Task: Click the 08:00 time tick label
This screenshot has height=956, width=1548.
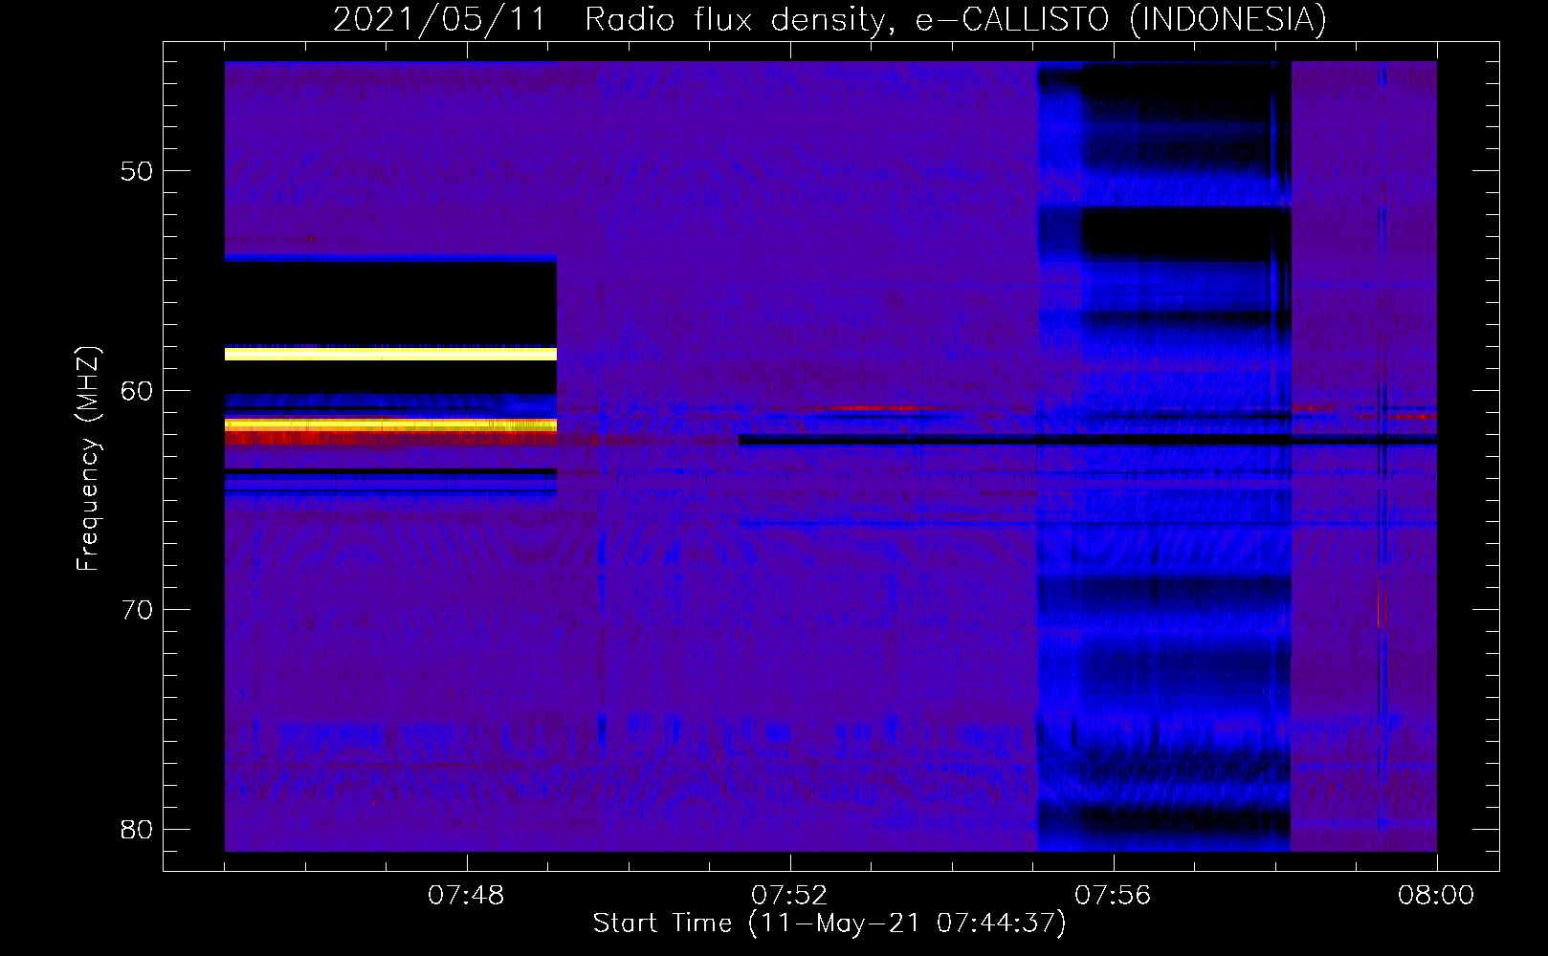Action: [x=1436, y=896]
